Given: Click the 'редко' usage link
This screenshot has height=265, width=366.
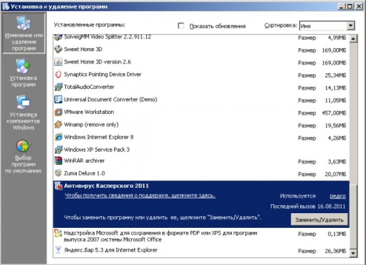Looking at the screenshot, I should [338, 196].
